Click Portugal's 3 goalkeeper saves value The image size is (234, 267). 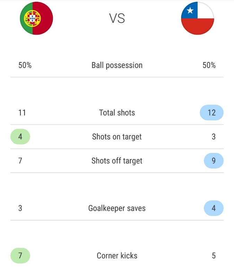pos(20,208)
